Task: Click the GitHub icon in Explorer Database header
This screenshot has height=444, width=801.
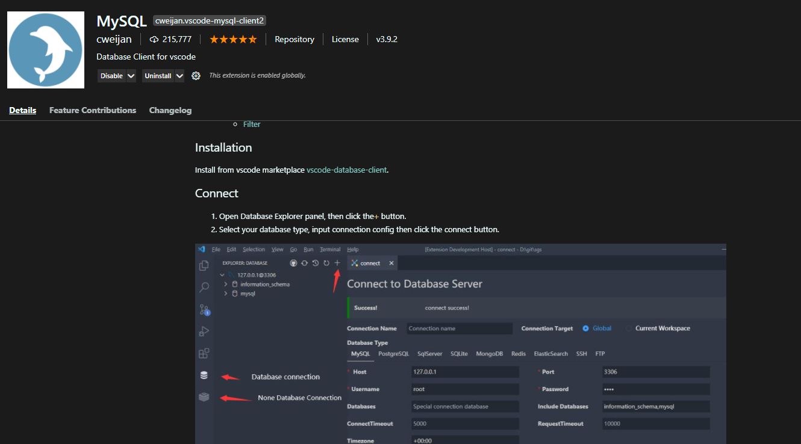Action: click(x=293, y=263)
